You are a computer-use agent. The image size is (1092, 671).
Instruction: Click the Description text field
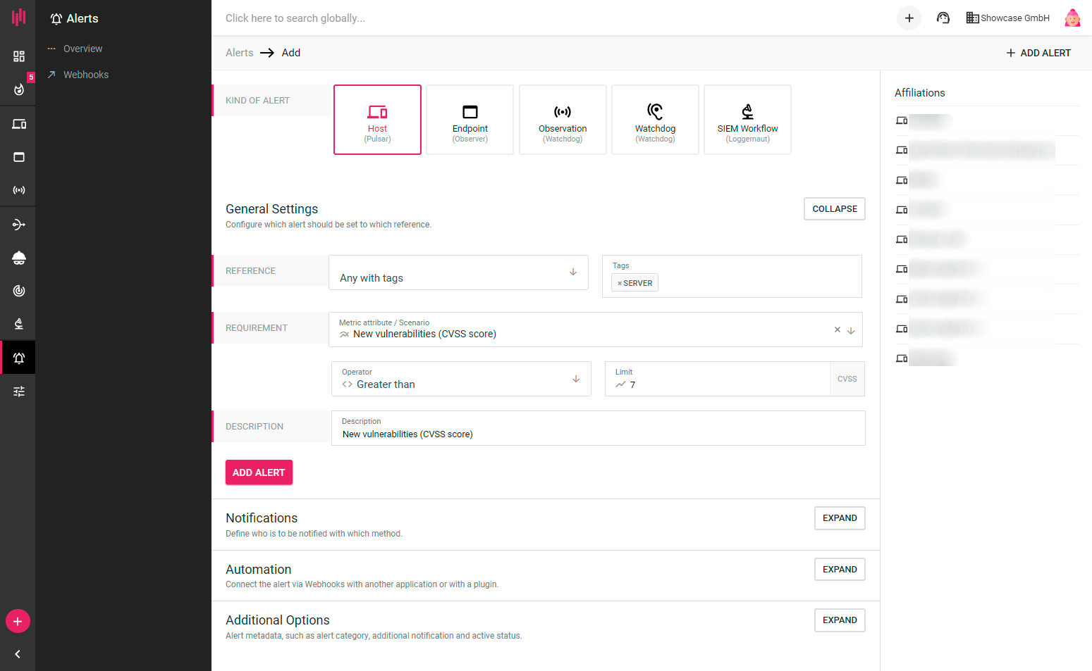pos(598,434)
